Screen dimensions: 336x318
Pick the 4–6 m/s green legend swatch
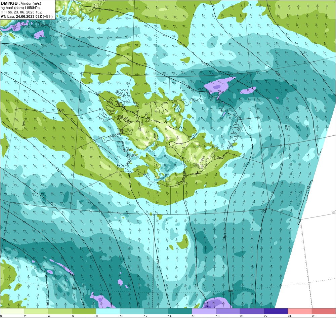click(x=60, y=311)
